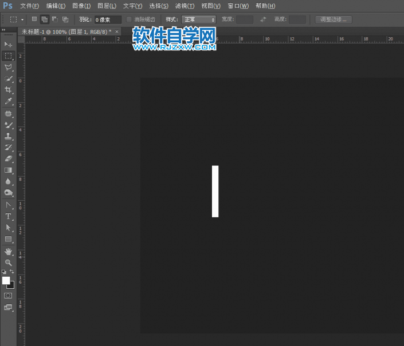The height and width of the screenshot is (346, 404).
Task: Select the Hand tool
Action: [8, 252]
